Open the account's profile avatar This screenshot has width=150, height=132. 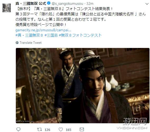(7, 8)
